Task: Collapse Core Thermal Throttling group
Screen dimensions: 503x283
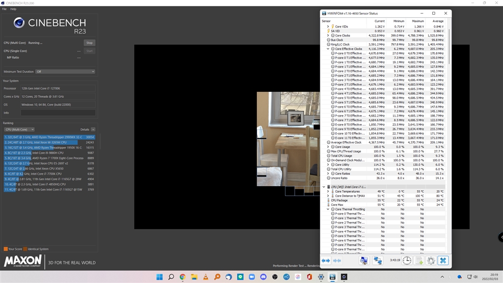Action: [x=328, y=209]
